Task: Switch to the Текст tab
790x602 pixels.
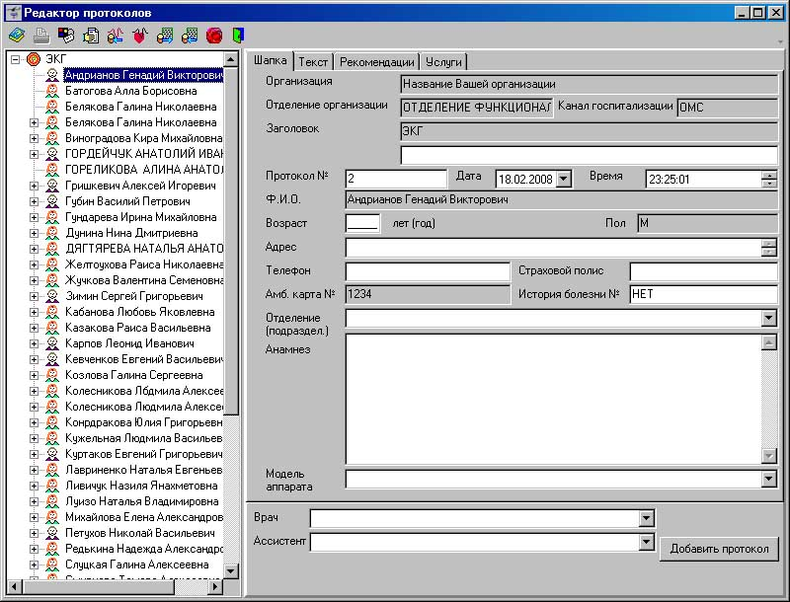Action: (x=313, y=62)
